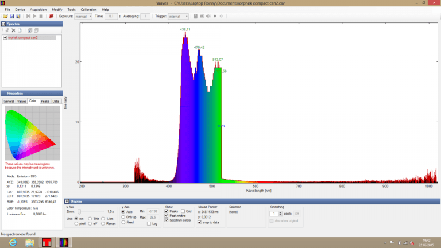
Task: Click the red record icon beside stop
Action: (x=52, y=17)
